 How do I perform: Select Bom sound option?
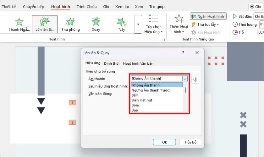point(157,105)
